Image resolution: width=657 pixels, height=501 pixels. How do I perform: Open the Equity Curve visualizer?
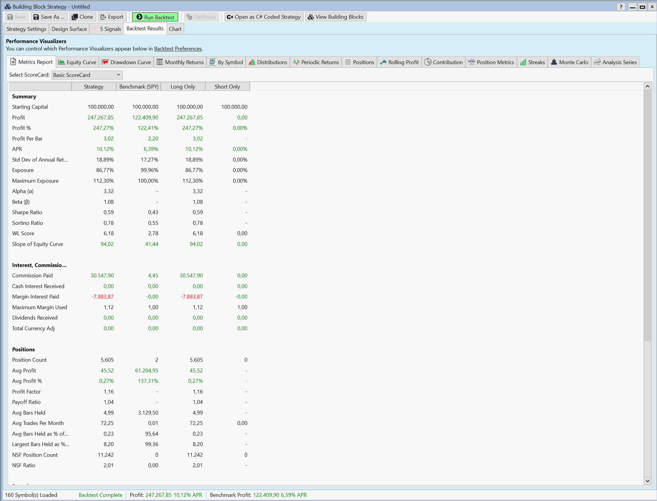coord(77,62)
